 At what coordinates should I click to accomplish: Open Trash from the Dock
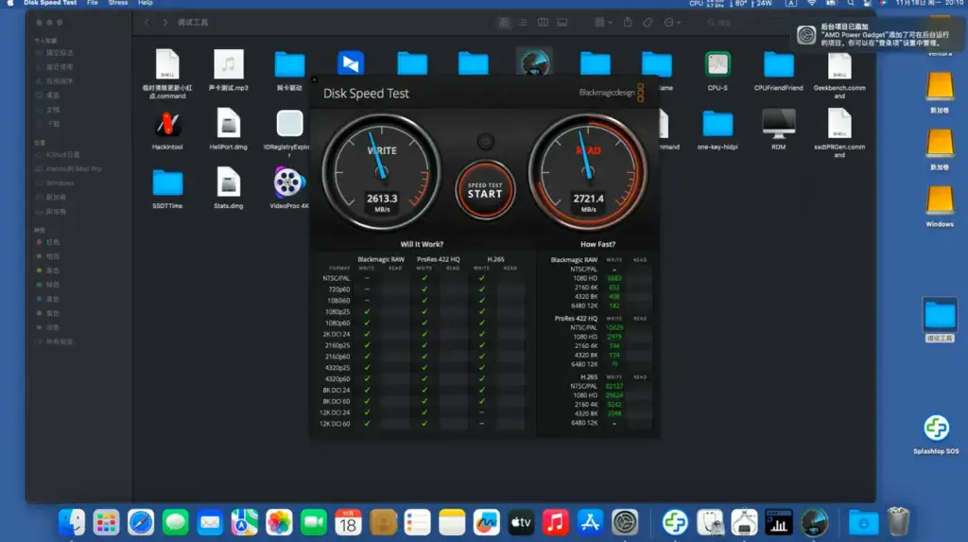[x=898, y=522]
